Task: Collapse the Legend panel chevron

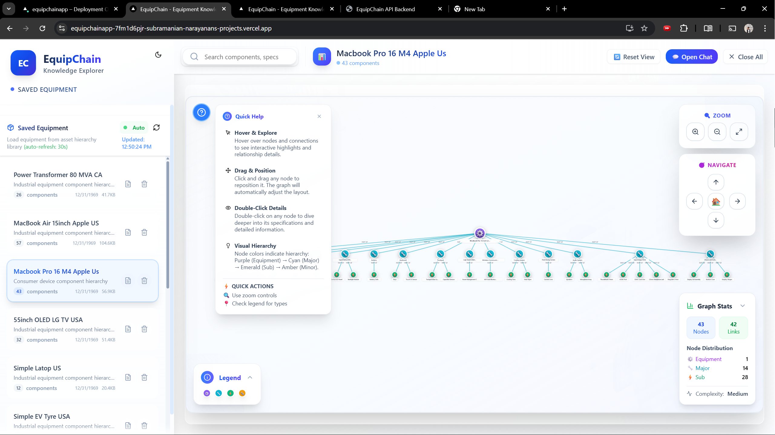Action: (250, 378)
